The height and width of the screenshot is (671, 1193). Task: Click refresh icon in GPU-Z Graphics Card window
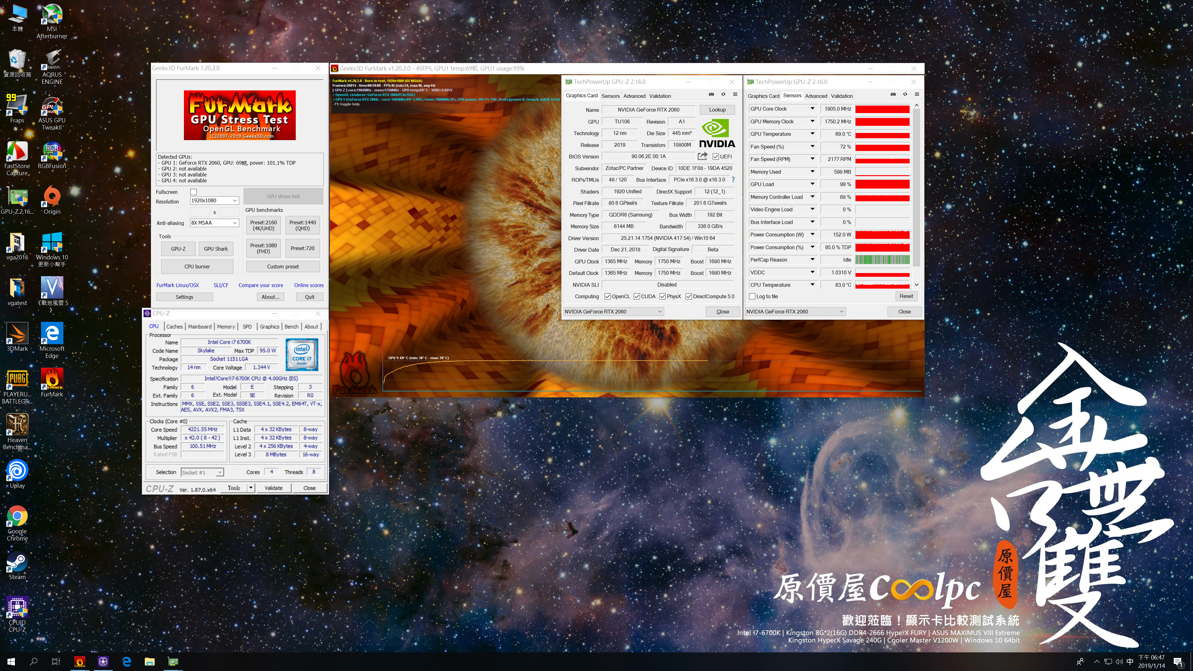click(723, 94)
